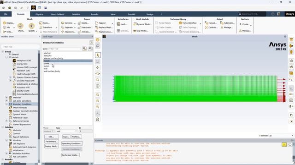The width and height of the screenshot is (295, 165).
Task: Select the pointer tool in graphics toolbar
Action: 98,55
